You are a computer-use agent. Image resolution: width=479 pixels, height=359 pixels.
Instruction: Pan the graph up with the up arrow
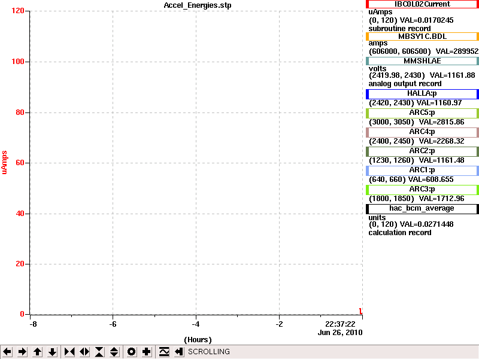click(37, 352)
